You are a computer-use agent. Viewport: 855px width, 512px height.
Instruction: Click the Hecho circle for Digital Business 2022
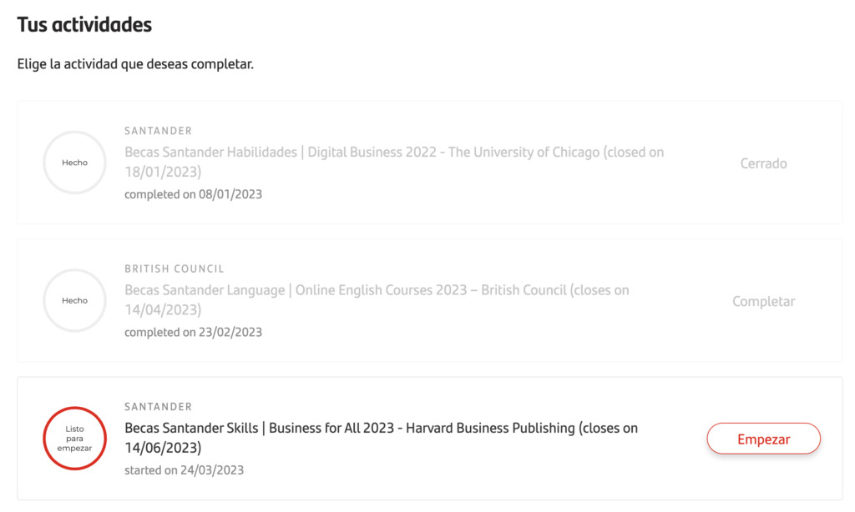coord(74,163)
